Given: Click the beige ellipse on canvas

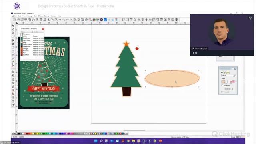Looking at the screenshot, I should [172, 78].
